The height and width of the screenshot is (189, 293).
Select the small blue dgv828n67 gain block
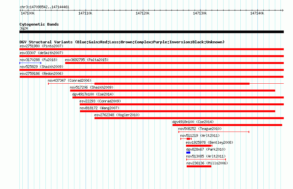[x=188, y=153]
